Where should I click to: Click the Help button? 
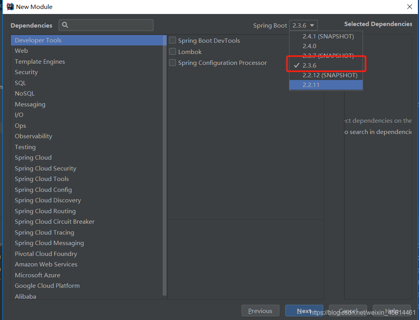click(391, 311)
